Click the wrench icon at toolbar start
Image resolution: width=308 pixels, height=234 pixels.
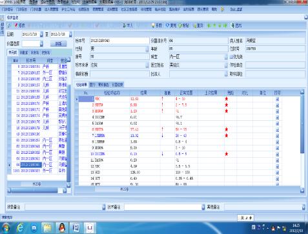[9, 26]
